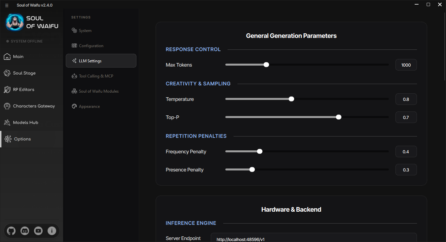Open Soul Stage section
Viewport: 446px width, 242px height.
pos(31,73)
